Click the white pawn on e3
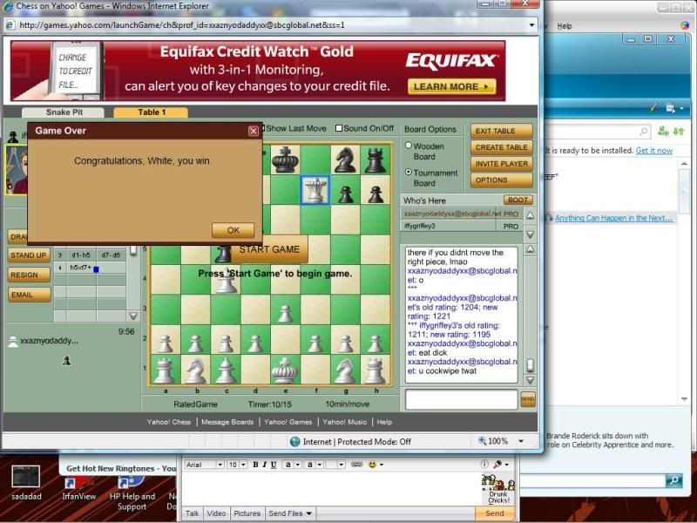The image size is (697, 523). tap(285, 314)
